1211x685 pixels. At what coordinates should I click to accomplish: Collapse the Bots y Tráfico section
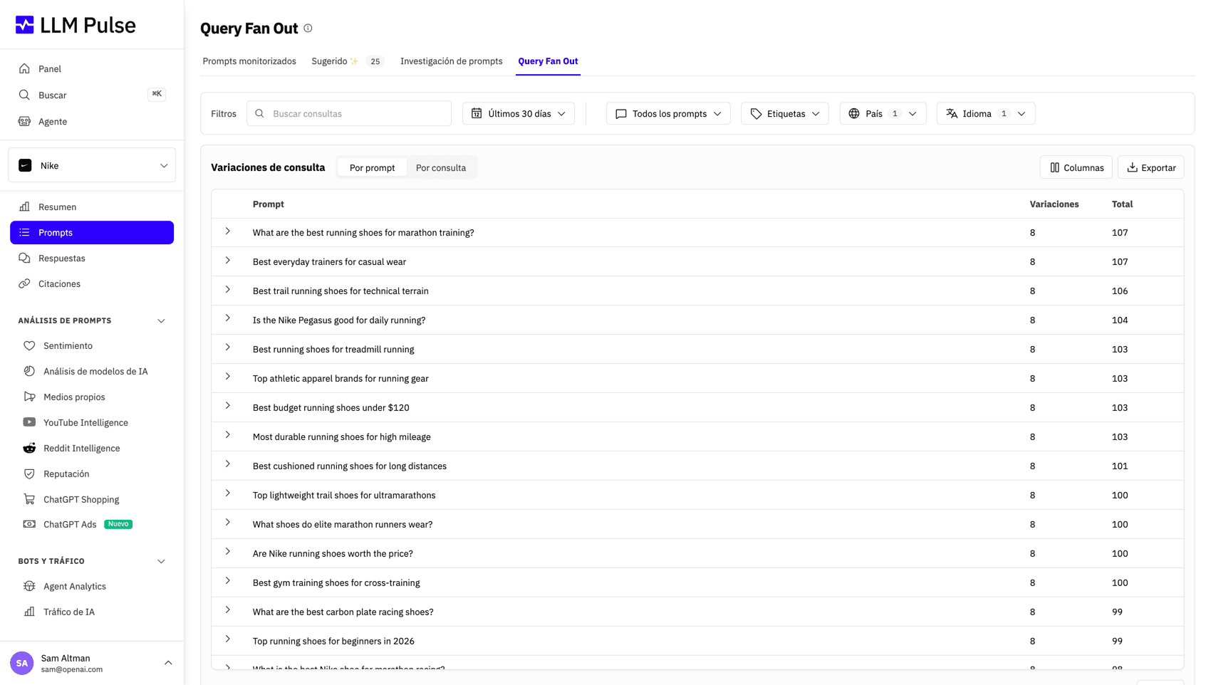point(161,561)
